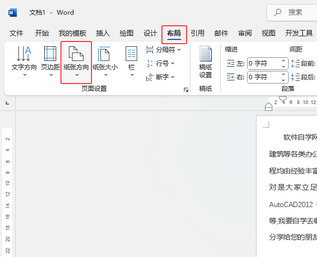This screenshot has height=257, width=317.
Task: Switch to the 设计 tab
Action: click(150, 33)
